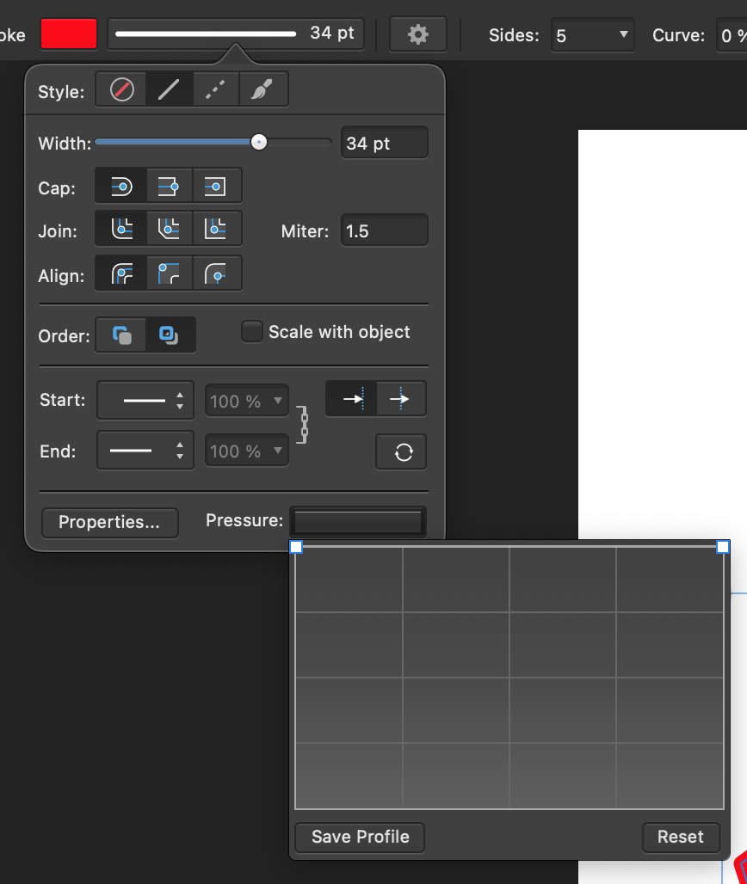747x884 pixels.
Task: Select the No stroke style
Action: pos(121,89)
